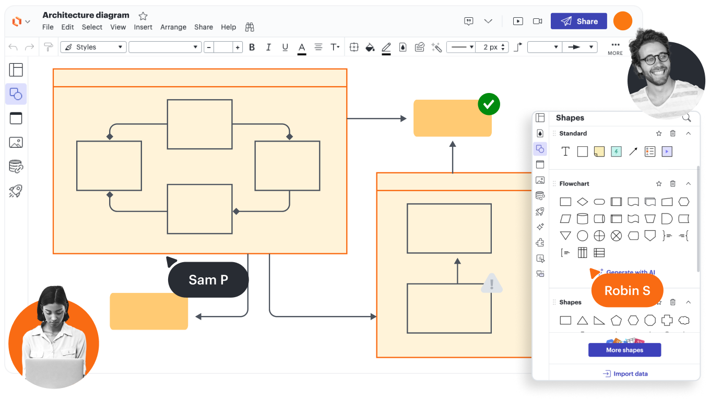Open the Shapes panel in left sidebar
The width and height of the screenshot is (710, 399).
(16, 94)
